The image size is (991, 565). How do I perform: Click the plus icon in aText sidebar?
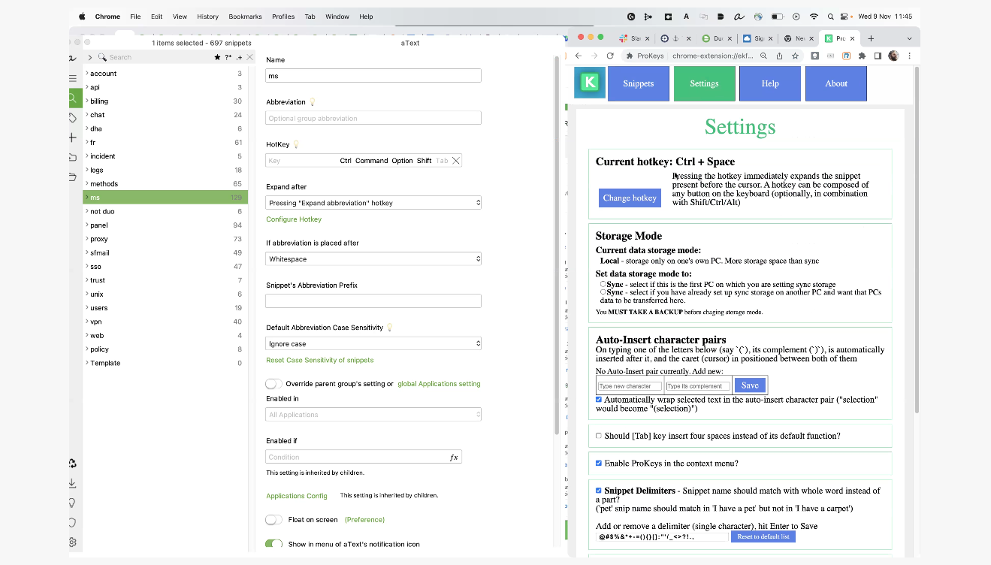(73, 137)
